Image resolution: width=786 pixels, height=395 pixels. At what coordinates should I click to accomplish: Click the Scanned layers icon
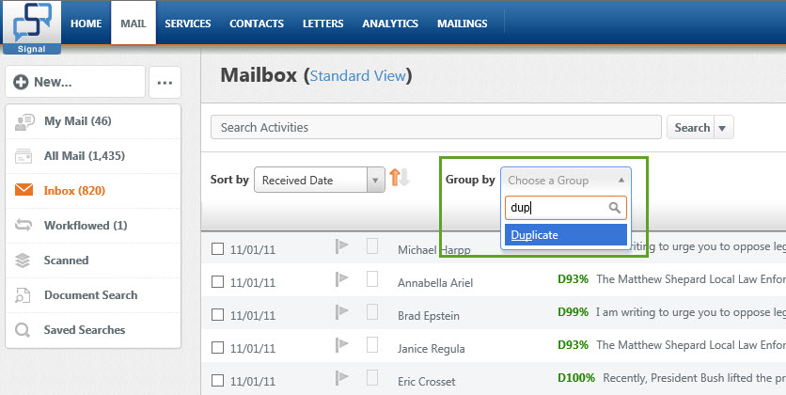point(23,261)
